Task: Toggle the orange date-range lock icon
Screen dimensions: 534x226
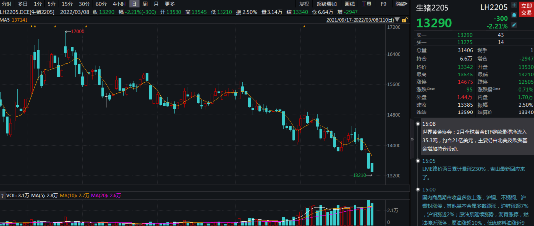Action: pyautogui.click(x=404, y=20)
